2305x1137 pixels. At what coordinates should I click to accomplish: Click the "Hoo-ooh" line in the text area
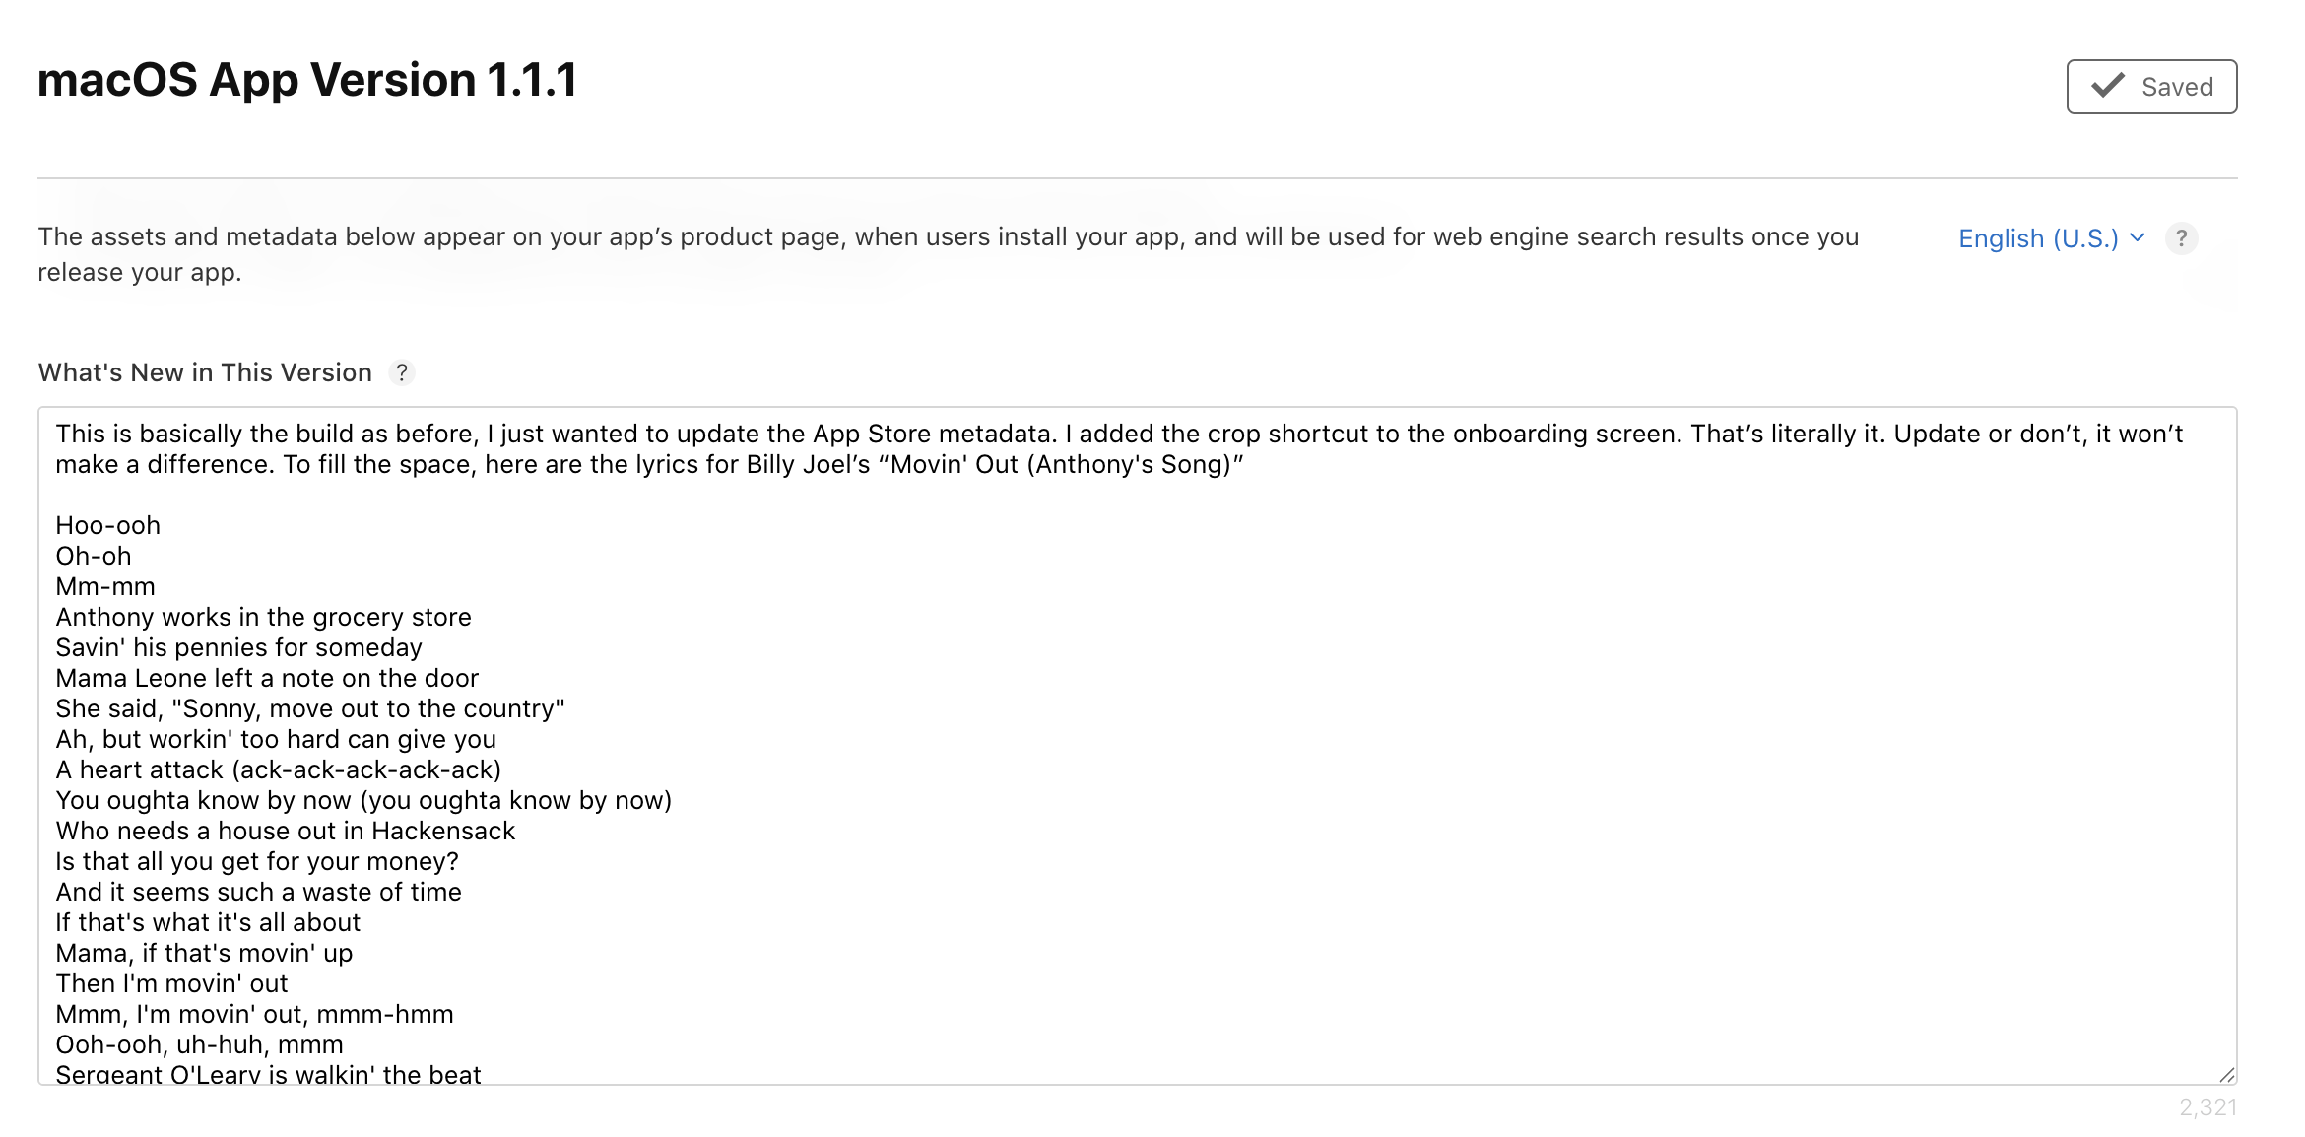[108, 525]
